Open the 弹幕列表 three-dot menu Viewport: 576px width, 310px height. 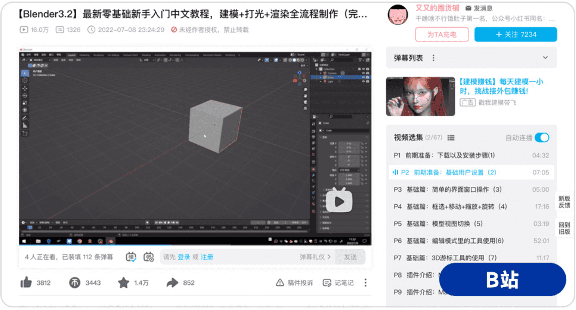(433, 58)
